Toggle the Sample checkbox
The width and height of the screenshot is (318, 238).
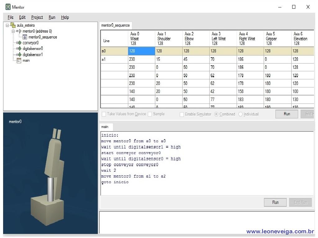150,114
